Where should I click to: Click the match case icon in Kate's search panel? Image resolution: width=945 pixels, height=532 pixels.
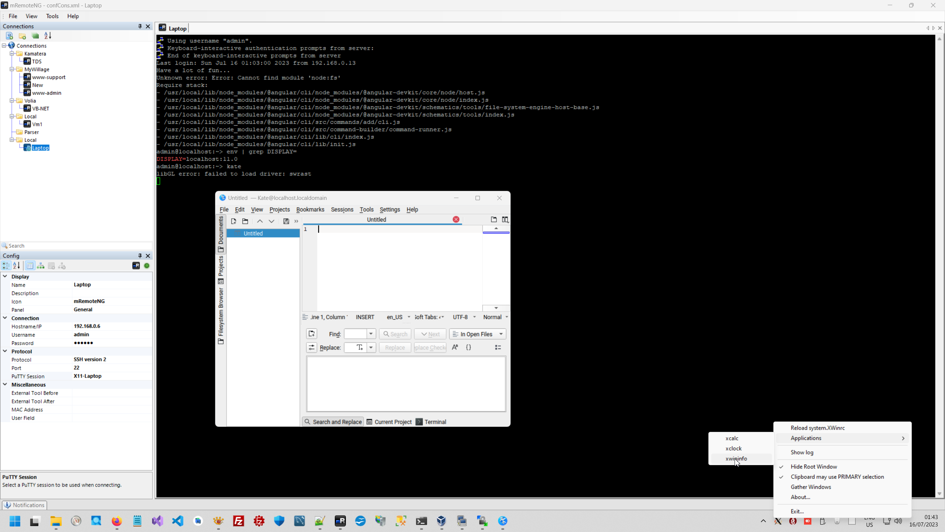click(x=455, y=347)
